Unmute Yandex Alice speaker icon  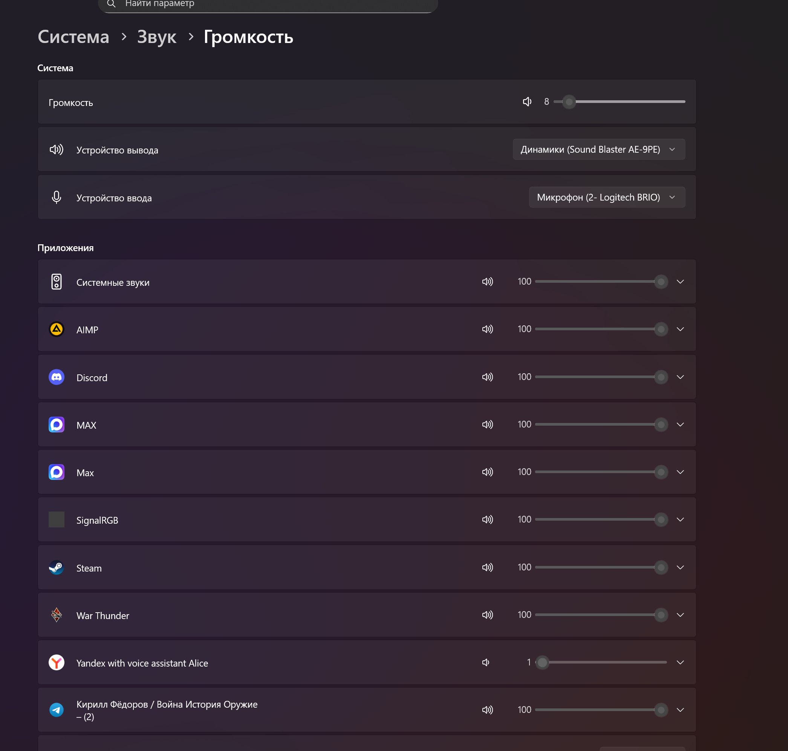click(486, 662)
